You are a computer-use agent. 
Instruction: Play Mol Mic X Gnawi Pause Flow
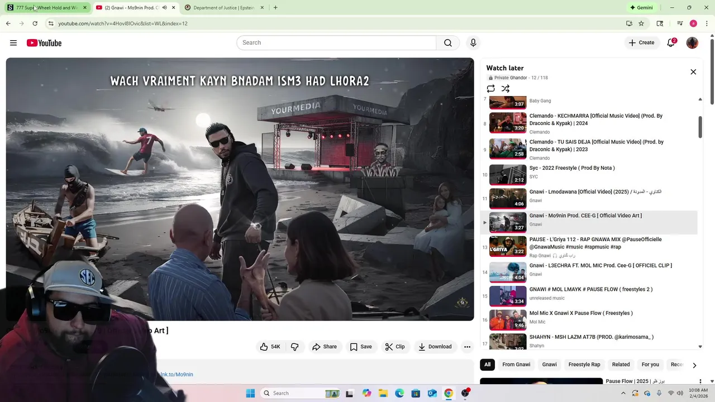point(589,320)
